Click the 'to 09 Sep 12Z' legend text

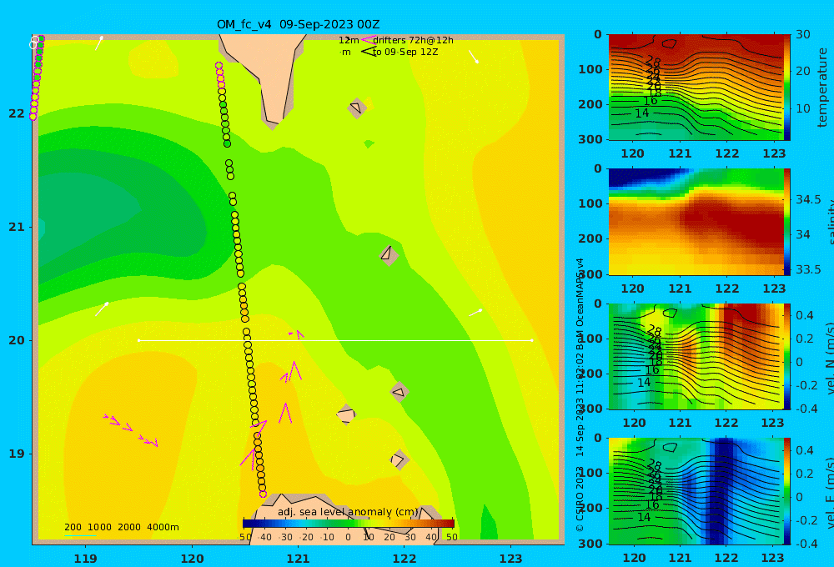coord(404,53)
